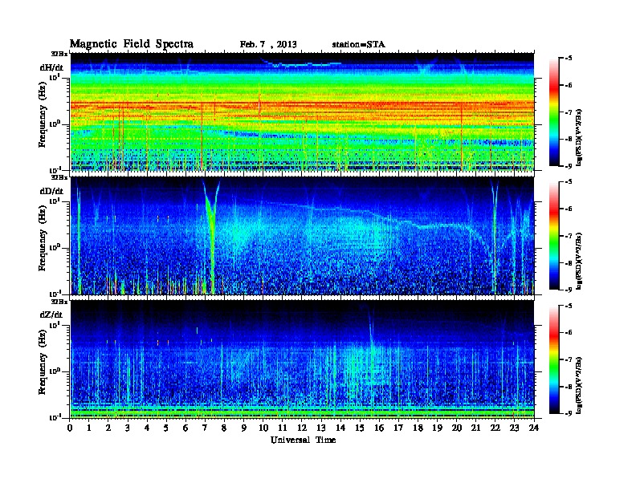Click the dZ/dt spectrogram plot area
Image resolution: width=636 pixels, height=491 pixels.
point(302,359)
